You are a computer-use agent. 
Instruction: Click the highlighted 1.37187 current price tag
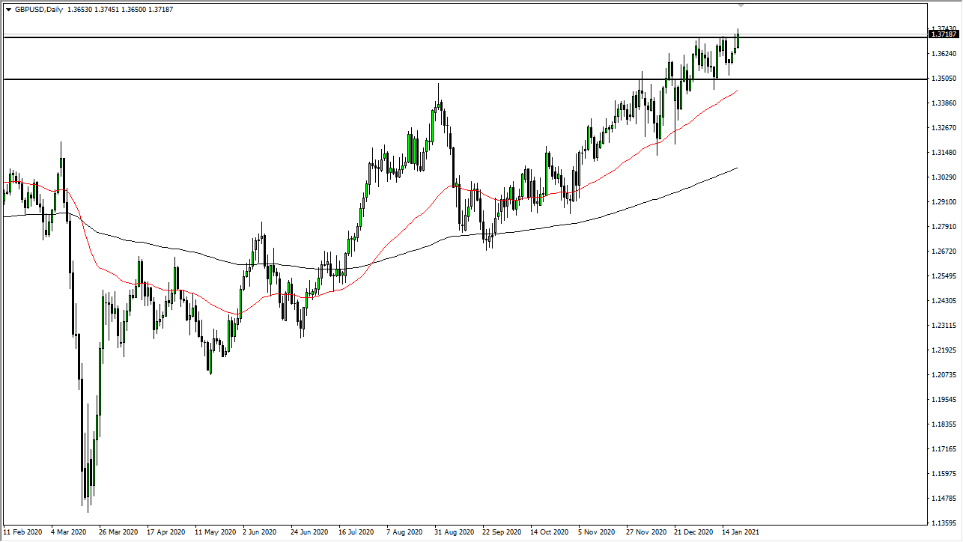point(944,34)
